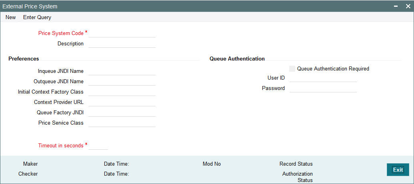Click the Queue Authentication section heading

tap(237, 59)
